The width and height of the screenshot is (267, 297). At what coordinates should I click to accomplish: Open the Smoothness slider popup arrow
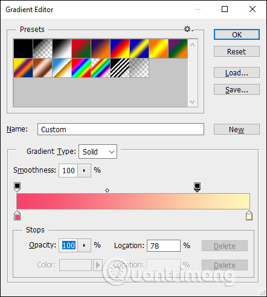coord(84,170)
